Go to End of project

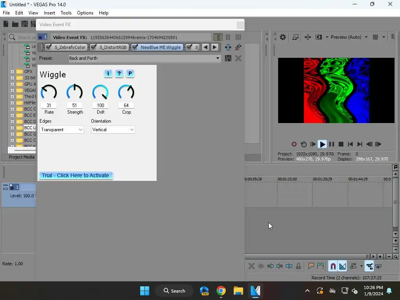tap(360, 145)
